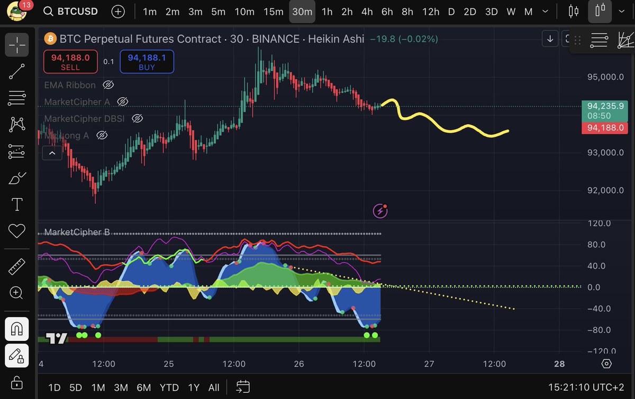Open the forecasting and position tools
Viewport: 635px width, 399px height.
17,152
